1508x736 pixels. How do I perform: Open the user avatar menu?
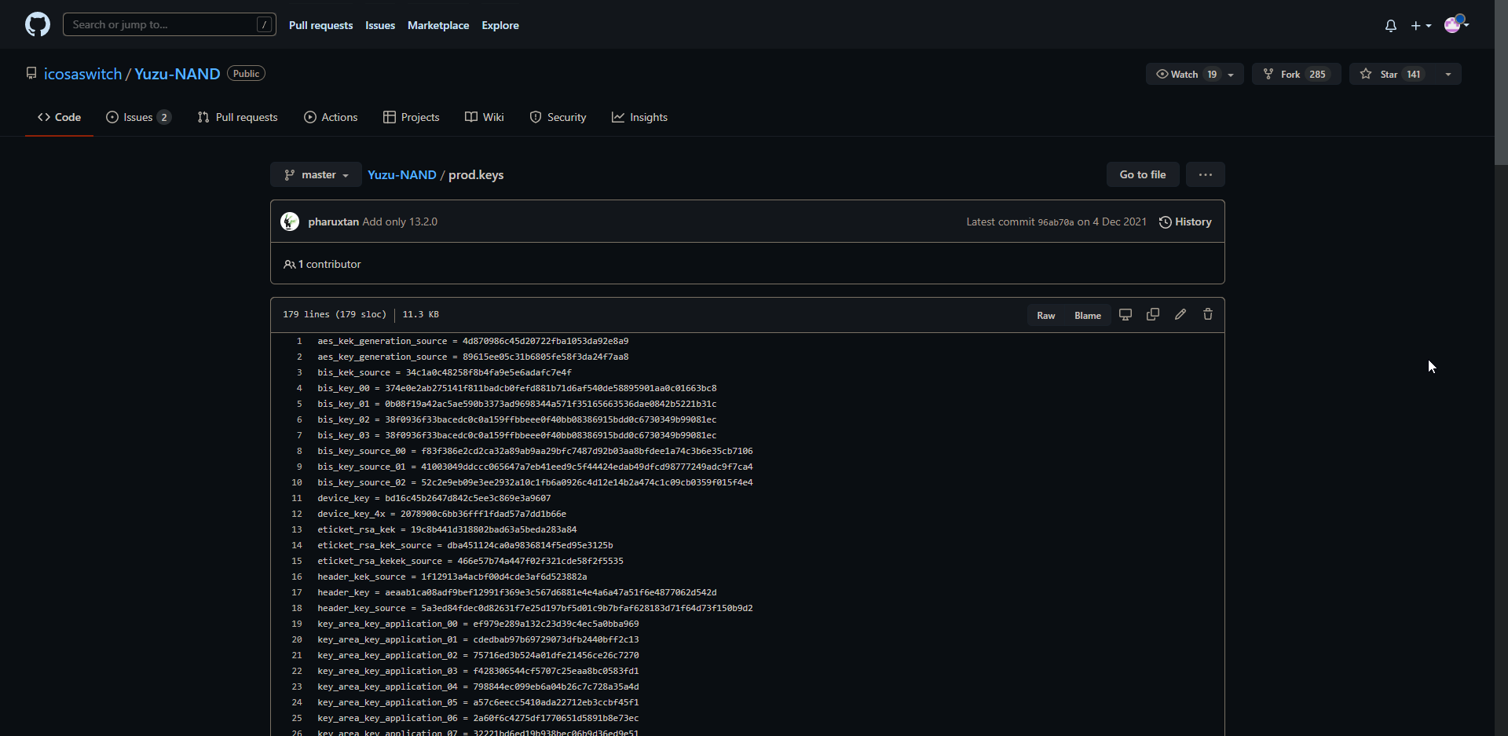1455,24
